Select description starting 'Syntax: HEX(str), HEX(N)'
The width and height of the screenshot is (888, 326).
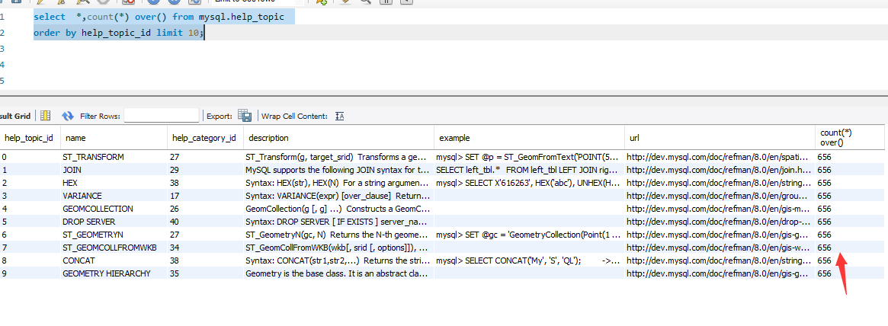(338, 182)
